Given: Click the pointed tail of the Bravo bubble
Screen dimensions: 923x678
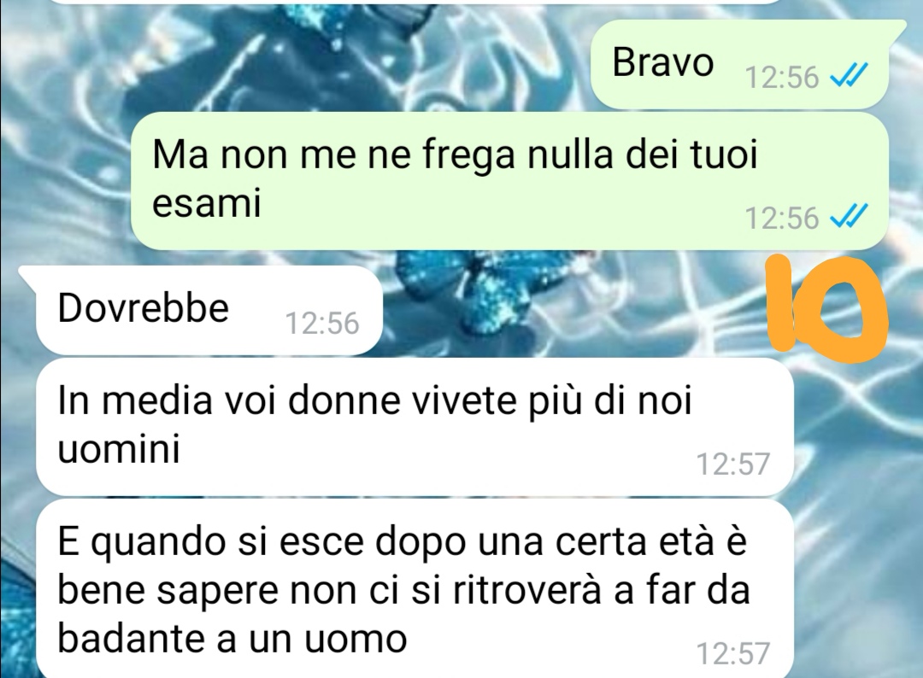Looking at the screenshot, I should [x=896, y=26].
